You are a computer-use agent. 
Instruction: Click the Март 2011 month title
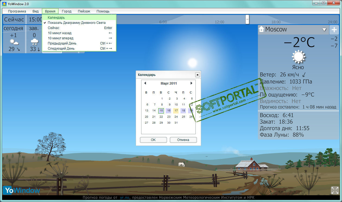(x=169, y=84)
